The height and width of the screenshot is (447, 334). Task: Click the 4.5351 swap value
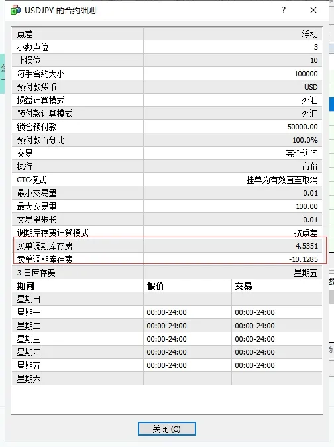click(307, 246)
